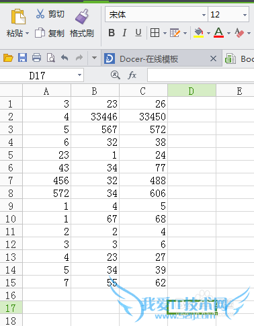Open the font size dropdown
Screen dimensions: 254x326
pyautogui.click(x=245, y=15)
